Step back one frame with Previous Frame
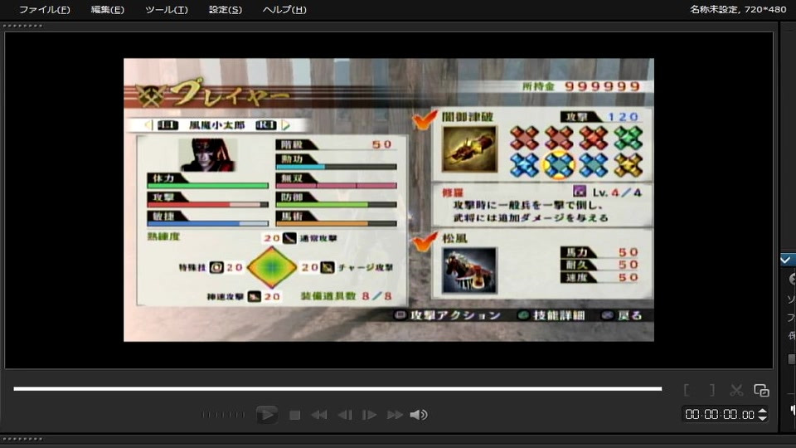The width and height of the screenshot is (796, 448). click(x=345, y=415)
